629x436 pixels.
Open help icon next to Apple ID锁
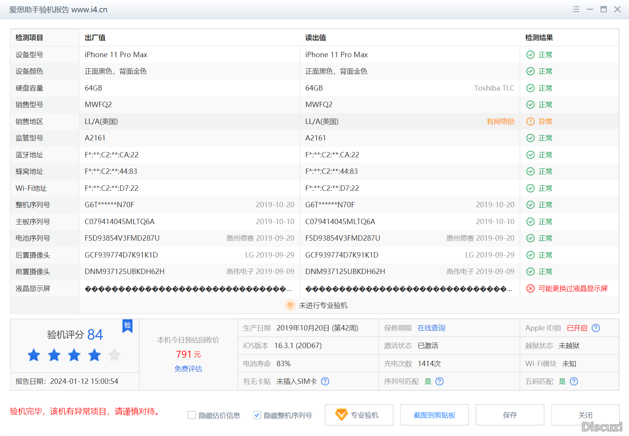pyautogui.click(x=596, y=328)
